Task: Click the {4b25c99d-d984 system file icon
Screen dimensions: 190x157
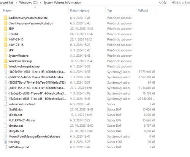Action: click(x=5, y=72)
